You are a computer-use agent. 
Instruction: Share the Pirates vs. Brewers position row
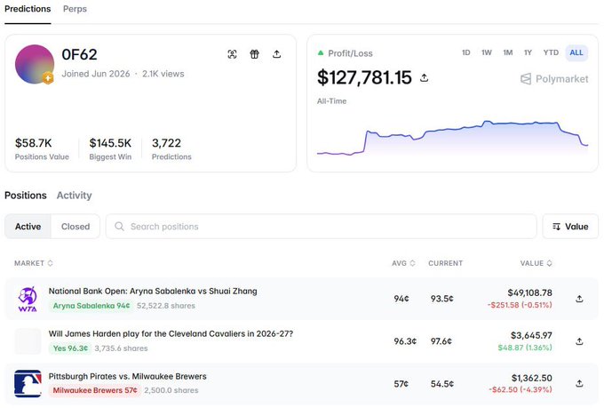click(x=579, y=384)
